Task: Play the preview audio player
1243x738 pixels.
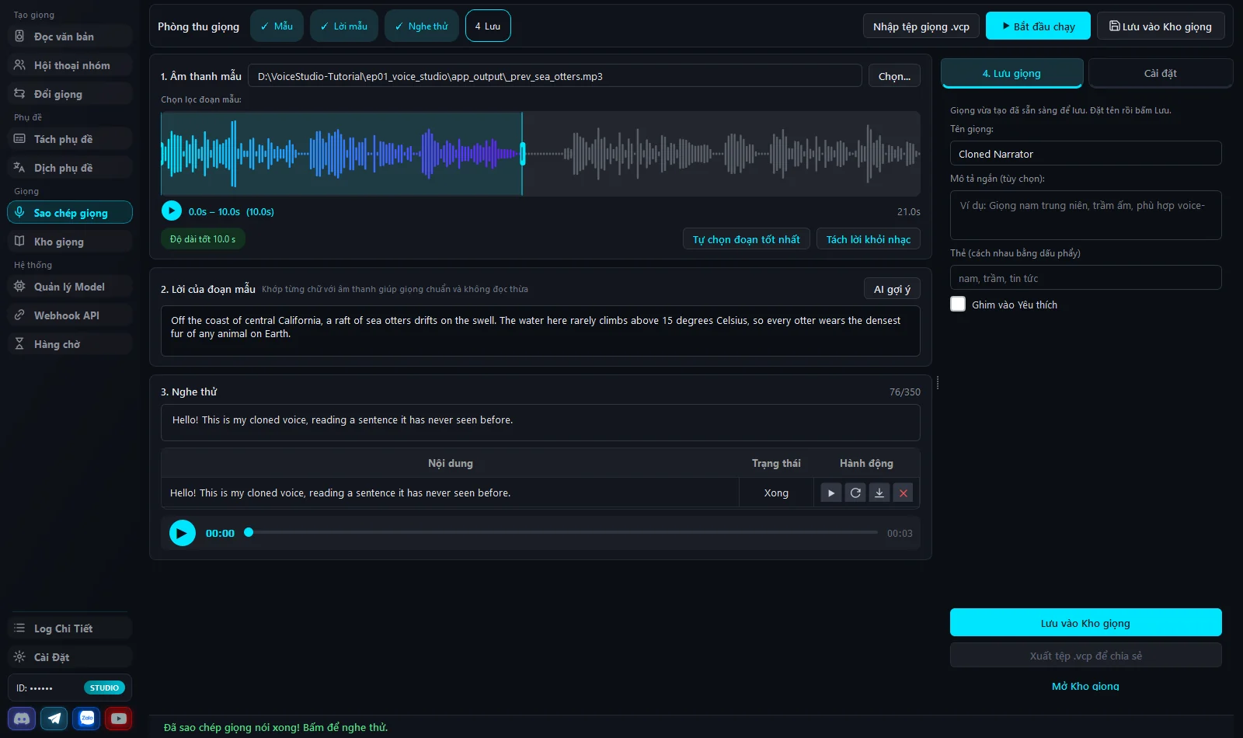Action: click(x=183, y=533)
